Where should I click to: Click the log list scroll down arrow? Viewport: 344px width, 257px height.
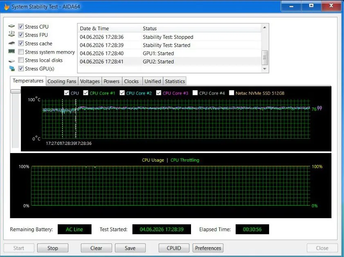click(265, 69)
